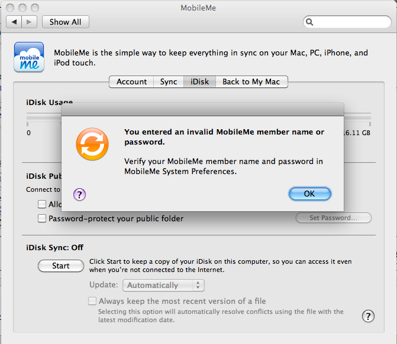Click the red close window button
Image resolution: width=397 pixels, height=344 pixels.
click(10, 8)
